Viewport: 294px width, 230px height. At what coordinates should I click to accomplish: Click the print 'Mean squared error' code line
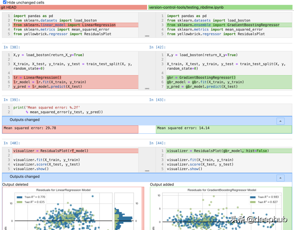click(47, 107)
